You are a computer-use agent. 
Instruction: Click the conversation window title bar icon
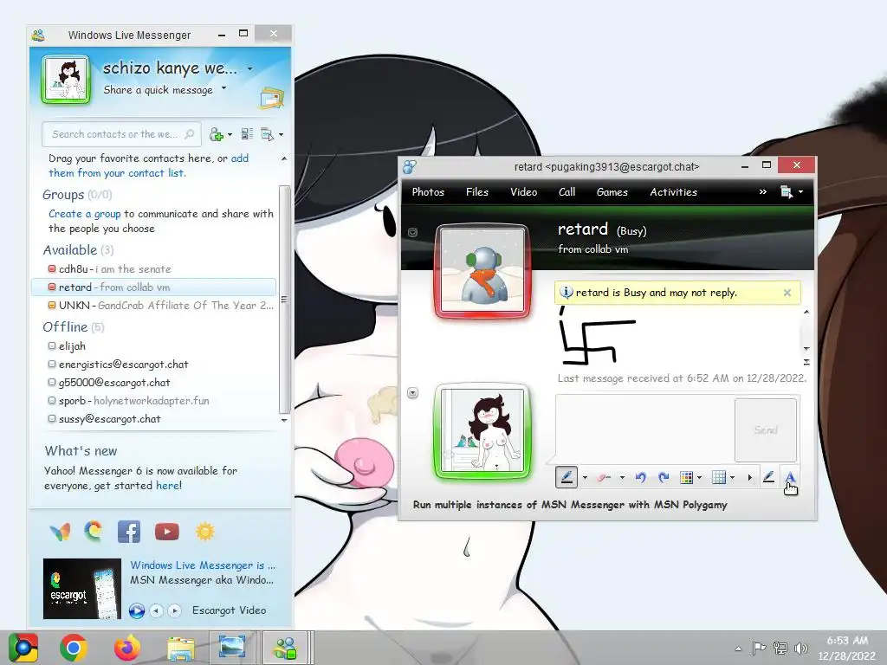click(x=410, y=166)
